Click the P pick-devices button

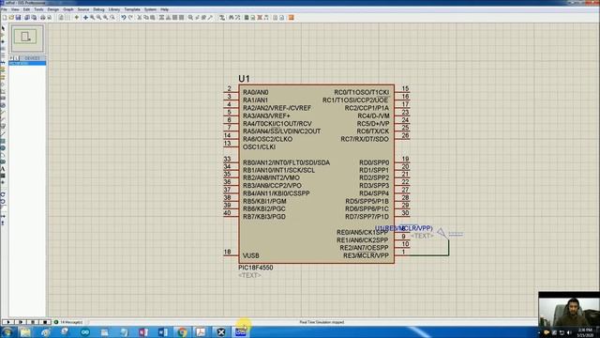[x=11, y=58]
